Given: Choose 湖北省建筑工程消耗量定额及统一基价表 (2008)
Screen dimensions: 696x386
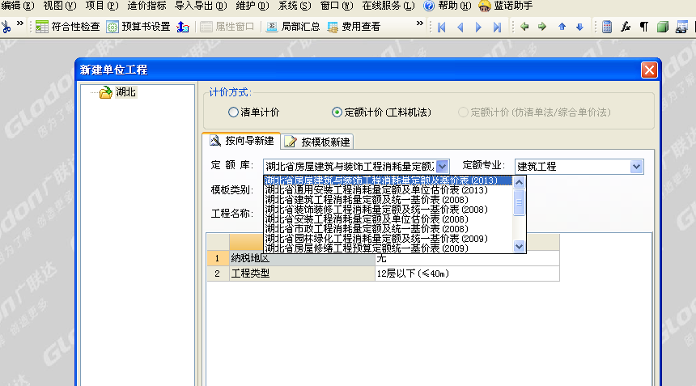Looking at the screenshot, I should tap(388, 200).
